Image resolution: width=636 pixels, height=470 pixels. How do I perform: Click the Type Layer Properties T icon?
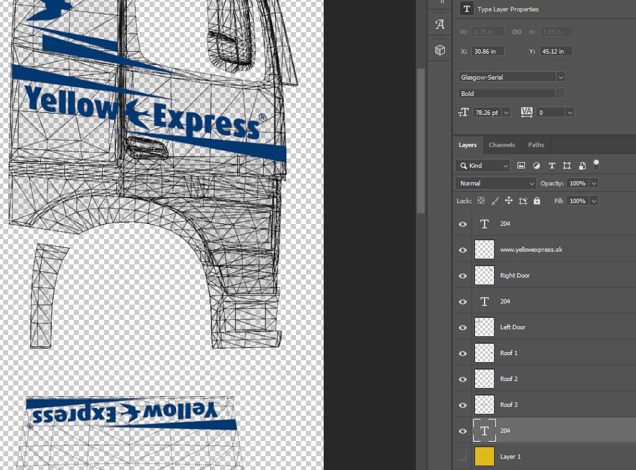coord(467,9)
